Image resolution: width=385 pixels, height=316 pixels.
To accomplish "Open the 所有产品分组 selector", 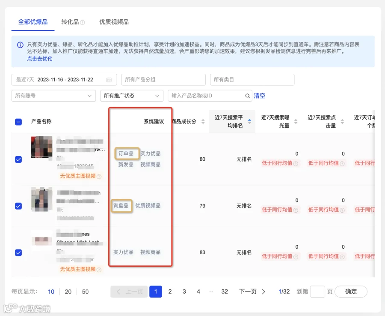I will (x=163, y=80).
